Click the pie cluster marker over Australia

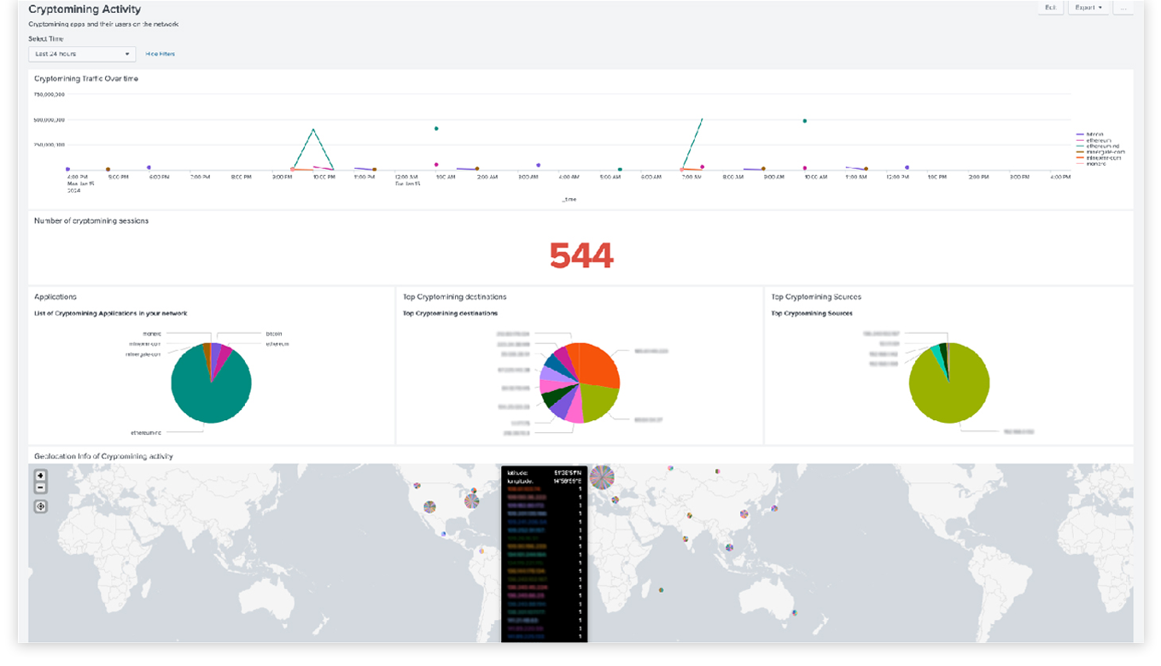click(797, 614)
